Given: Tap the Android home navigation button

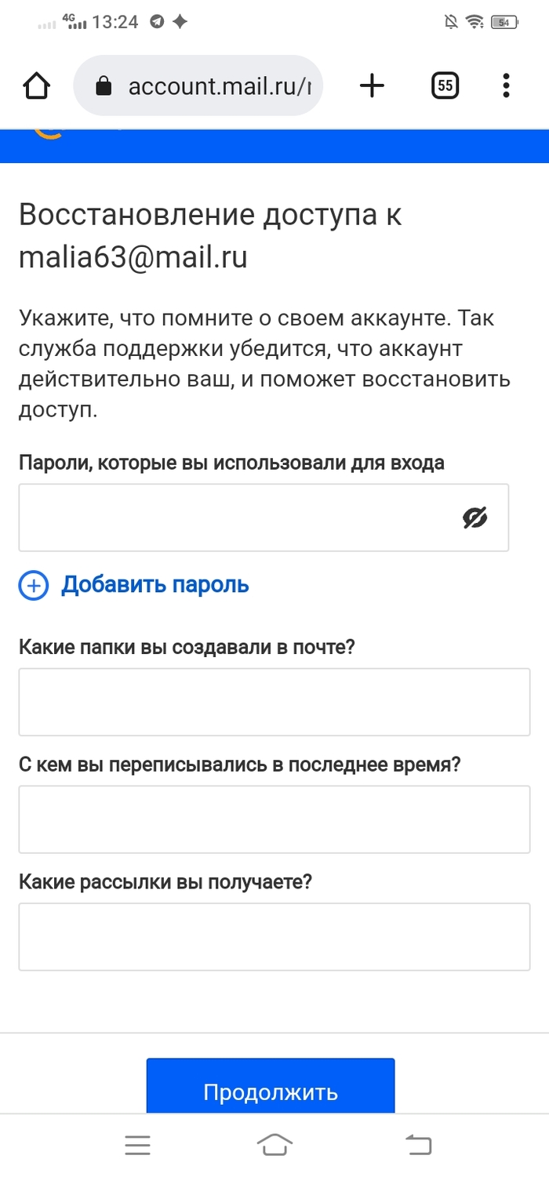Looking at the screenshot, I should pos(274,1146).
